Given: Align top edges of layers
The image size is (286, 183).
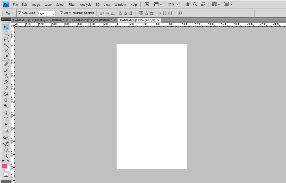Looking at the screenshot, I should tap(102, 13).
